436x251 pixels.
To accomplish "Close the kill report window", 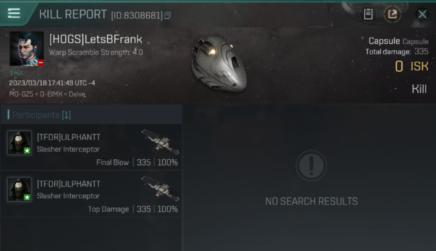I will coord(422,14).
